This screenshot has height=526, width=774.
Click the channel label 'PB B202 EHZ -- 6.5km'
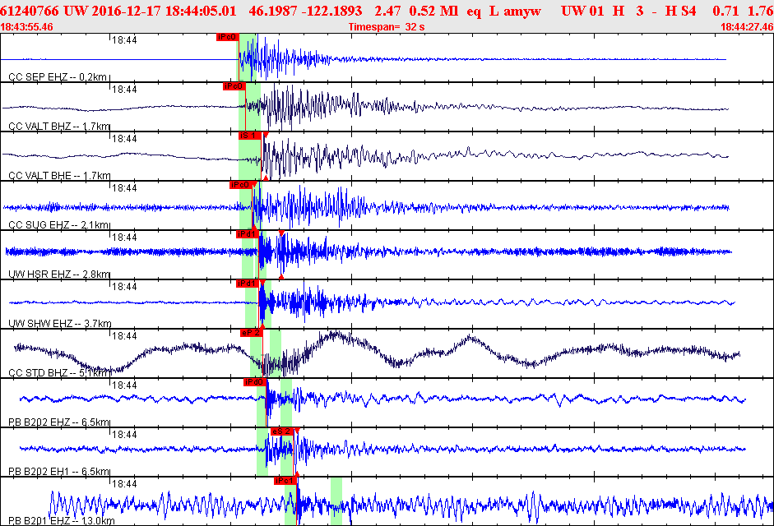click(x=58, y=422)
